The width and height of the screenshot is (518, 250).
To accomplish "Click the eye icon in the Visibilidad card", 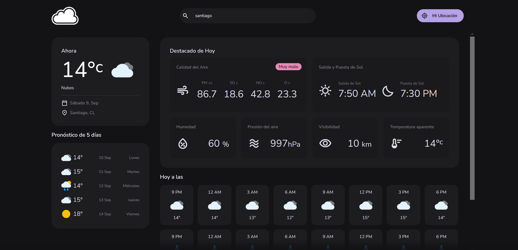I will pos(325,143).
